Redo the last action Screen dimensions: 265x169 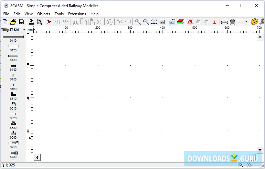[128, 22]
